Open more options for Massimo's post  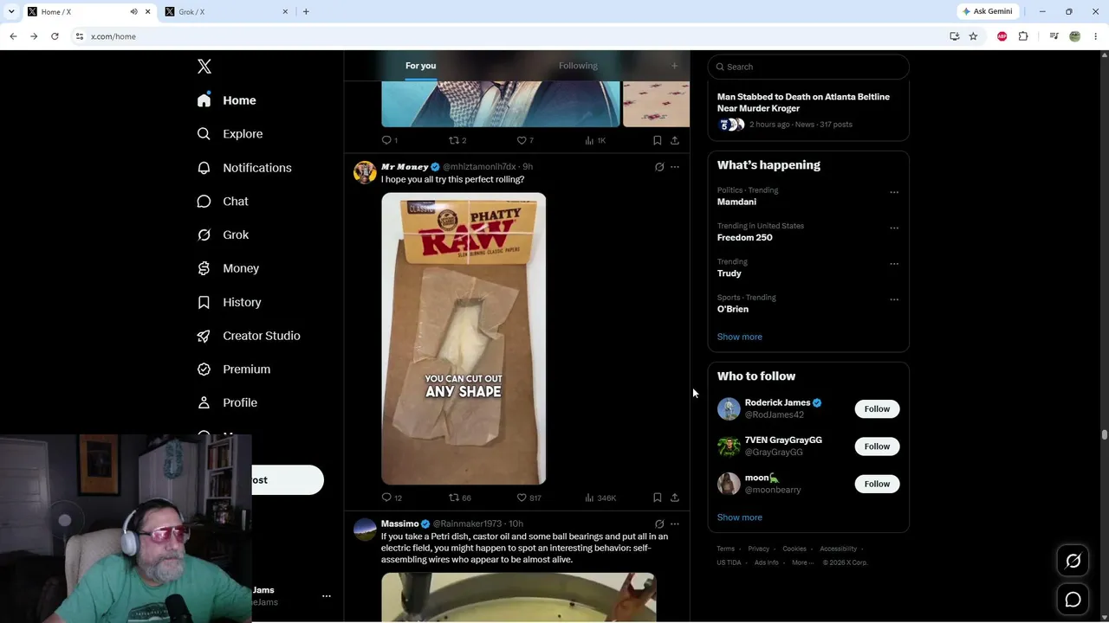675,523
